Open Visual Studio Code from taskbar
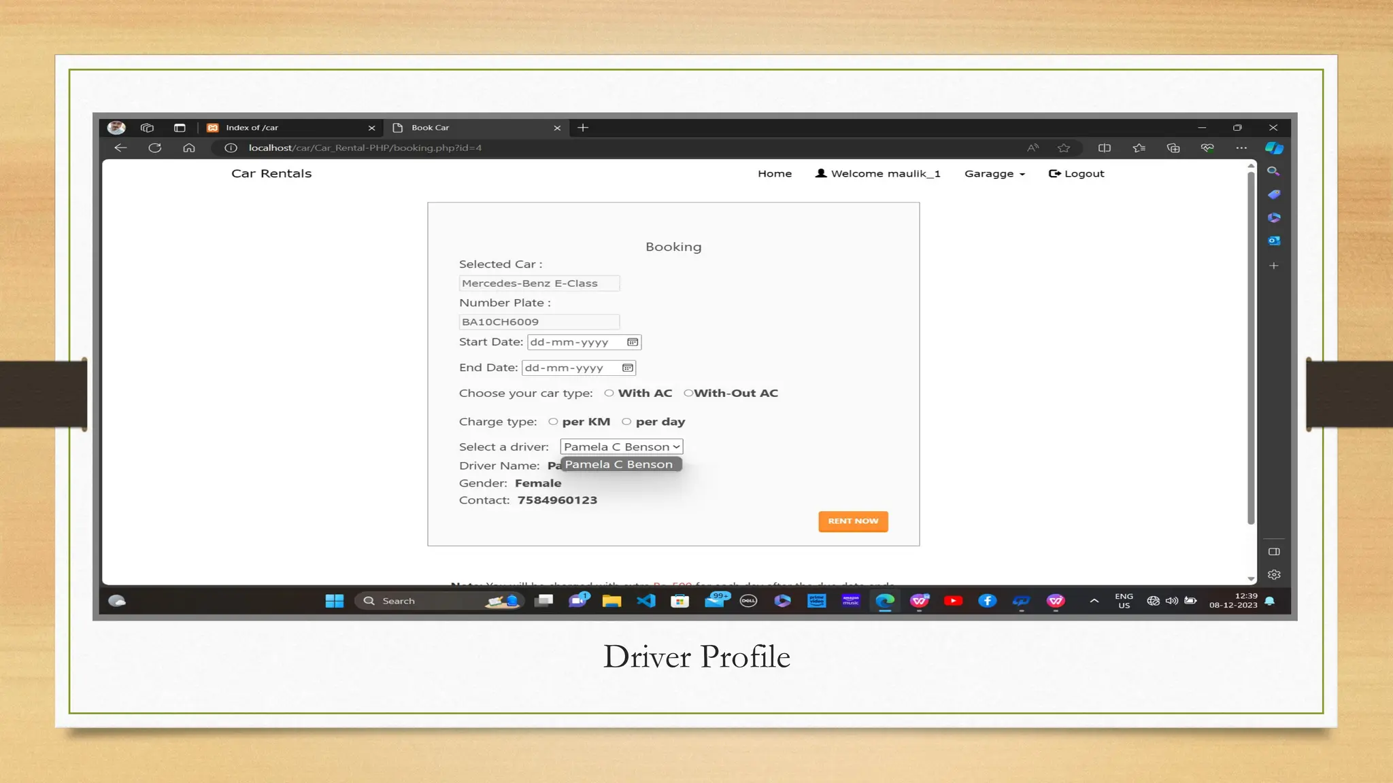 pyautogui.click(x=646, y=601)
